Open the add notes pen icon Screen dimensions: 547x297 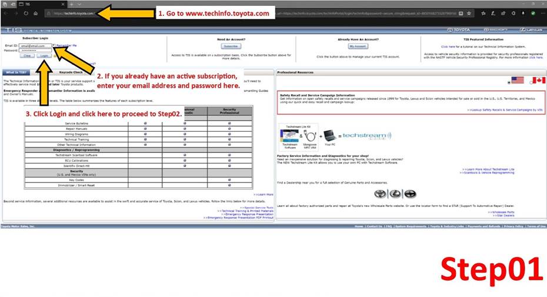click(x=493, y=14)
